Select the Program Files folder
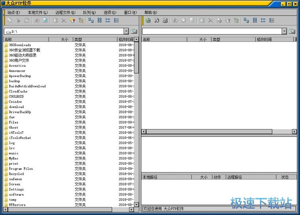 pyautogui.click(x=21, y=169)
